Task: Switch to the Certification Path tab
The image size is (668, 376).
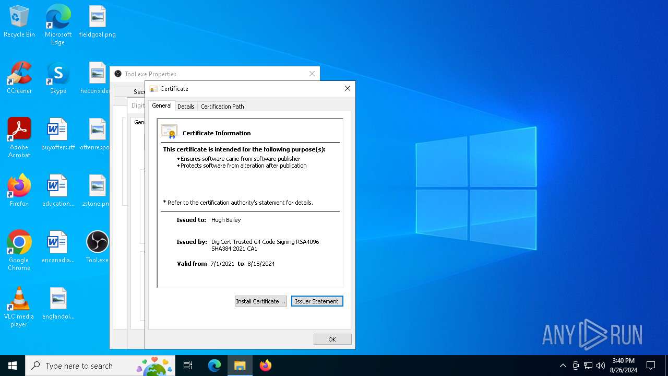Action: [x=222, y=107]
